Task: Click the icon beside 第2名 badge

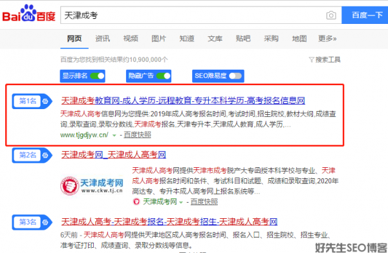Action: (x=45, y=156)
